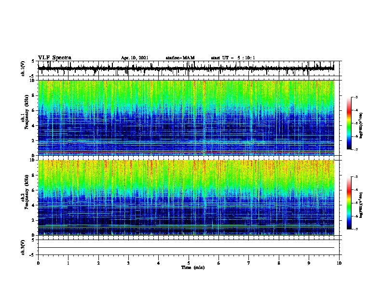Click the "8" kHz tick of ch.2 spectrogram
This screenshot has height=295, width=382.
[x=33, y=175]
